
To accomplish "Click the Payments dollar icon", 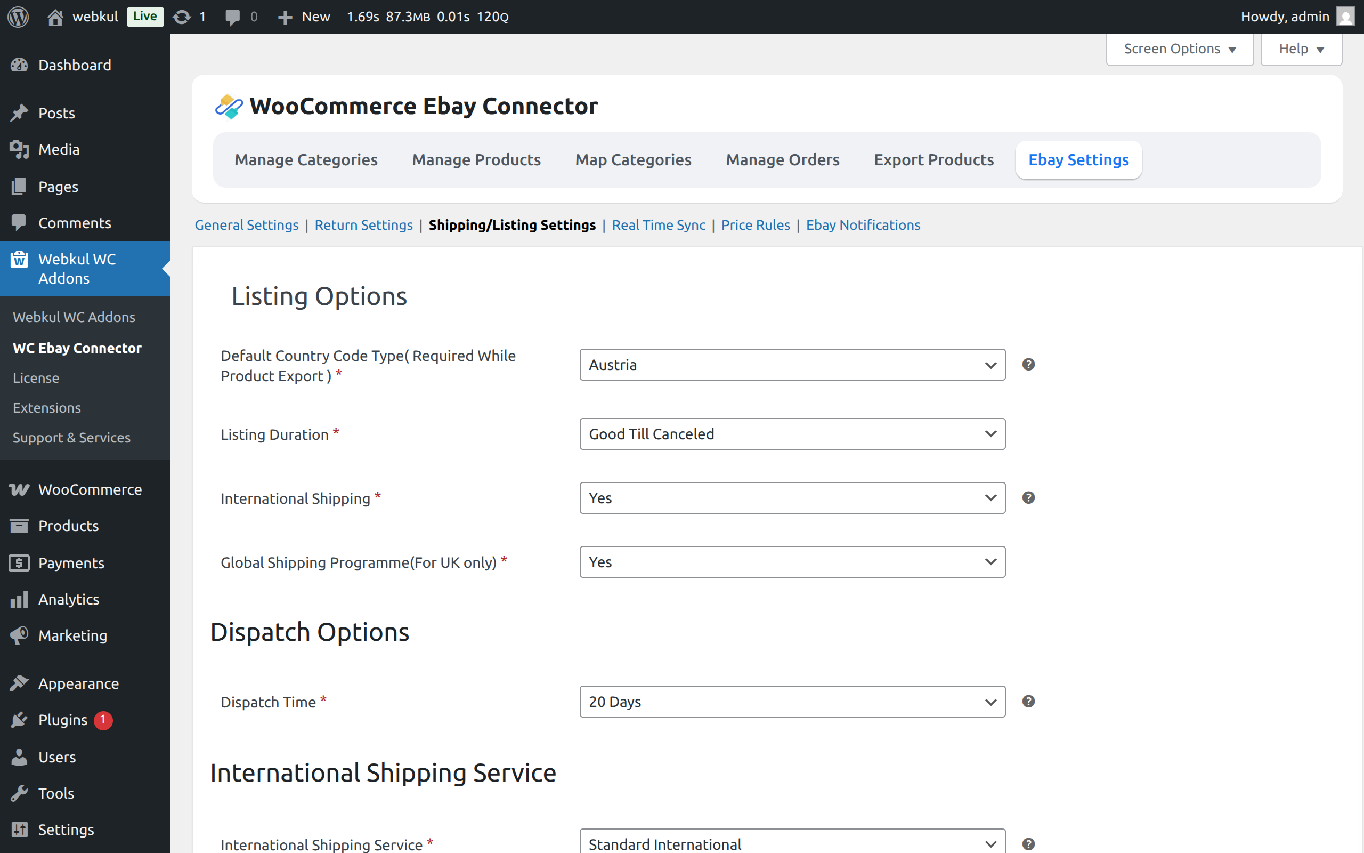I will click(x=19, y=562).
